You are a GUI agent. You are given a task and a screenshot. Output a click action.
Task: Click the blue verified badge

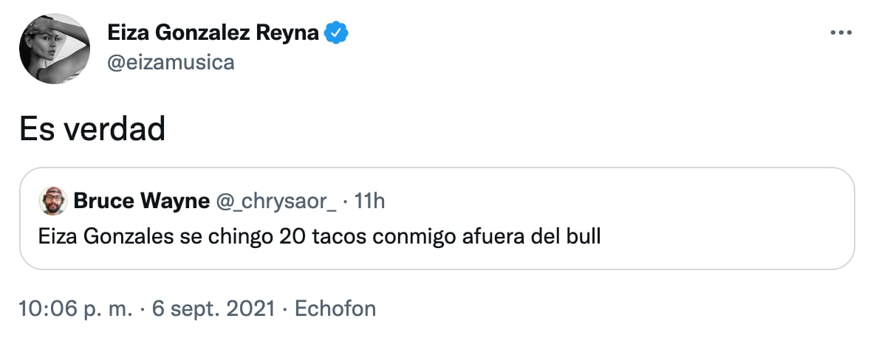tap(338, 32)
